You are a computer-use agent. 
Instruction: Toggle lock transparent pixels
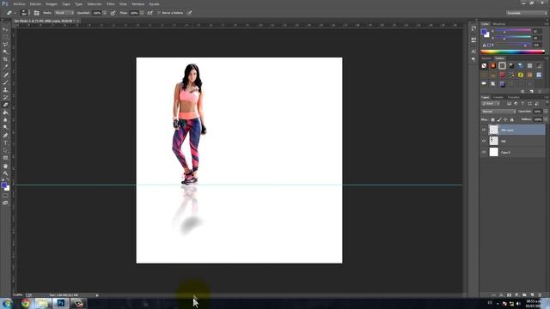[492, 120]
